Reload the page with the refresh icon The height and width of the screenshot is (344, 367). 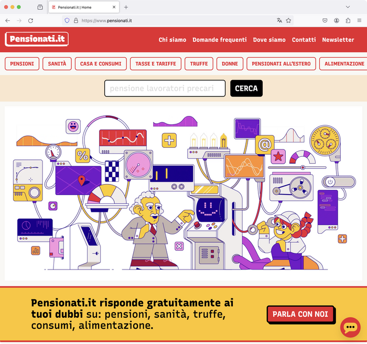[x=30, y=20]
